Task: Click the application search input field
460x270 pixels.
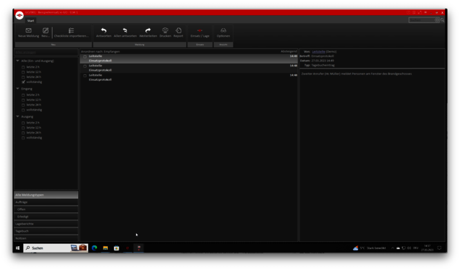Action: coord(422,20)
